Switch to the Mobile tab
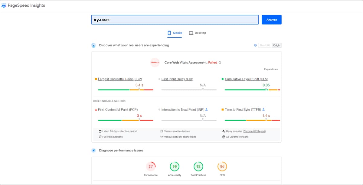363x185 pixels. [x=175, y=33]
